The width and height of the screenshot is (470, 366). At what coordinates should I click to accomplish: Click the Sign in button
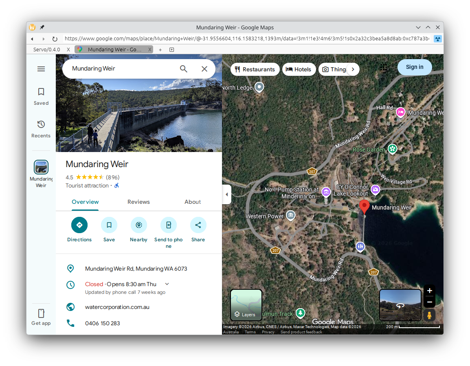pos(415,67)
